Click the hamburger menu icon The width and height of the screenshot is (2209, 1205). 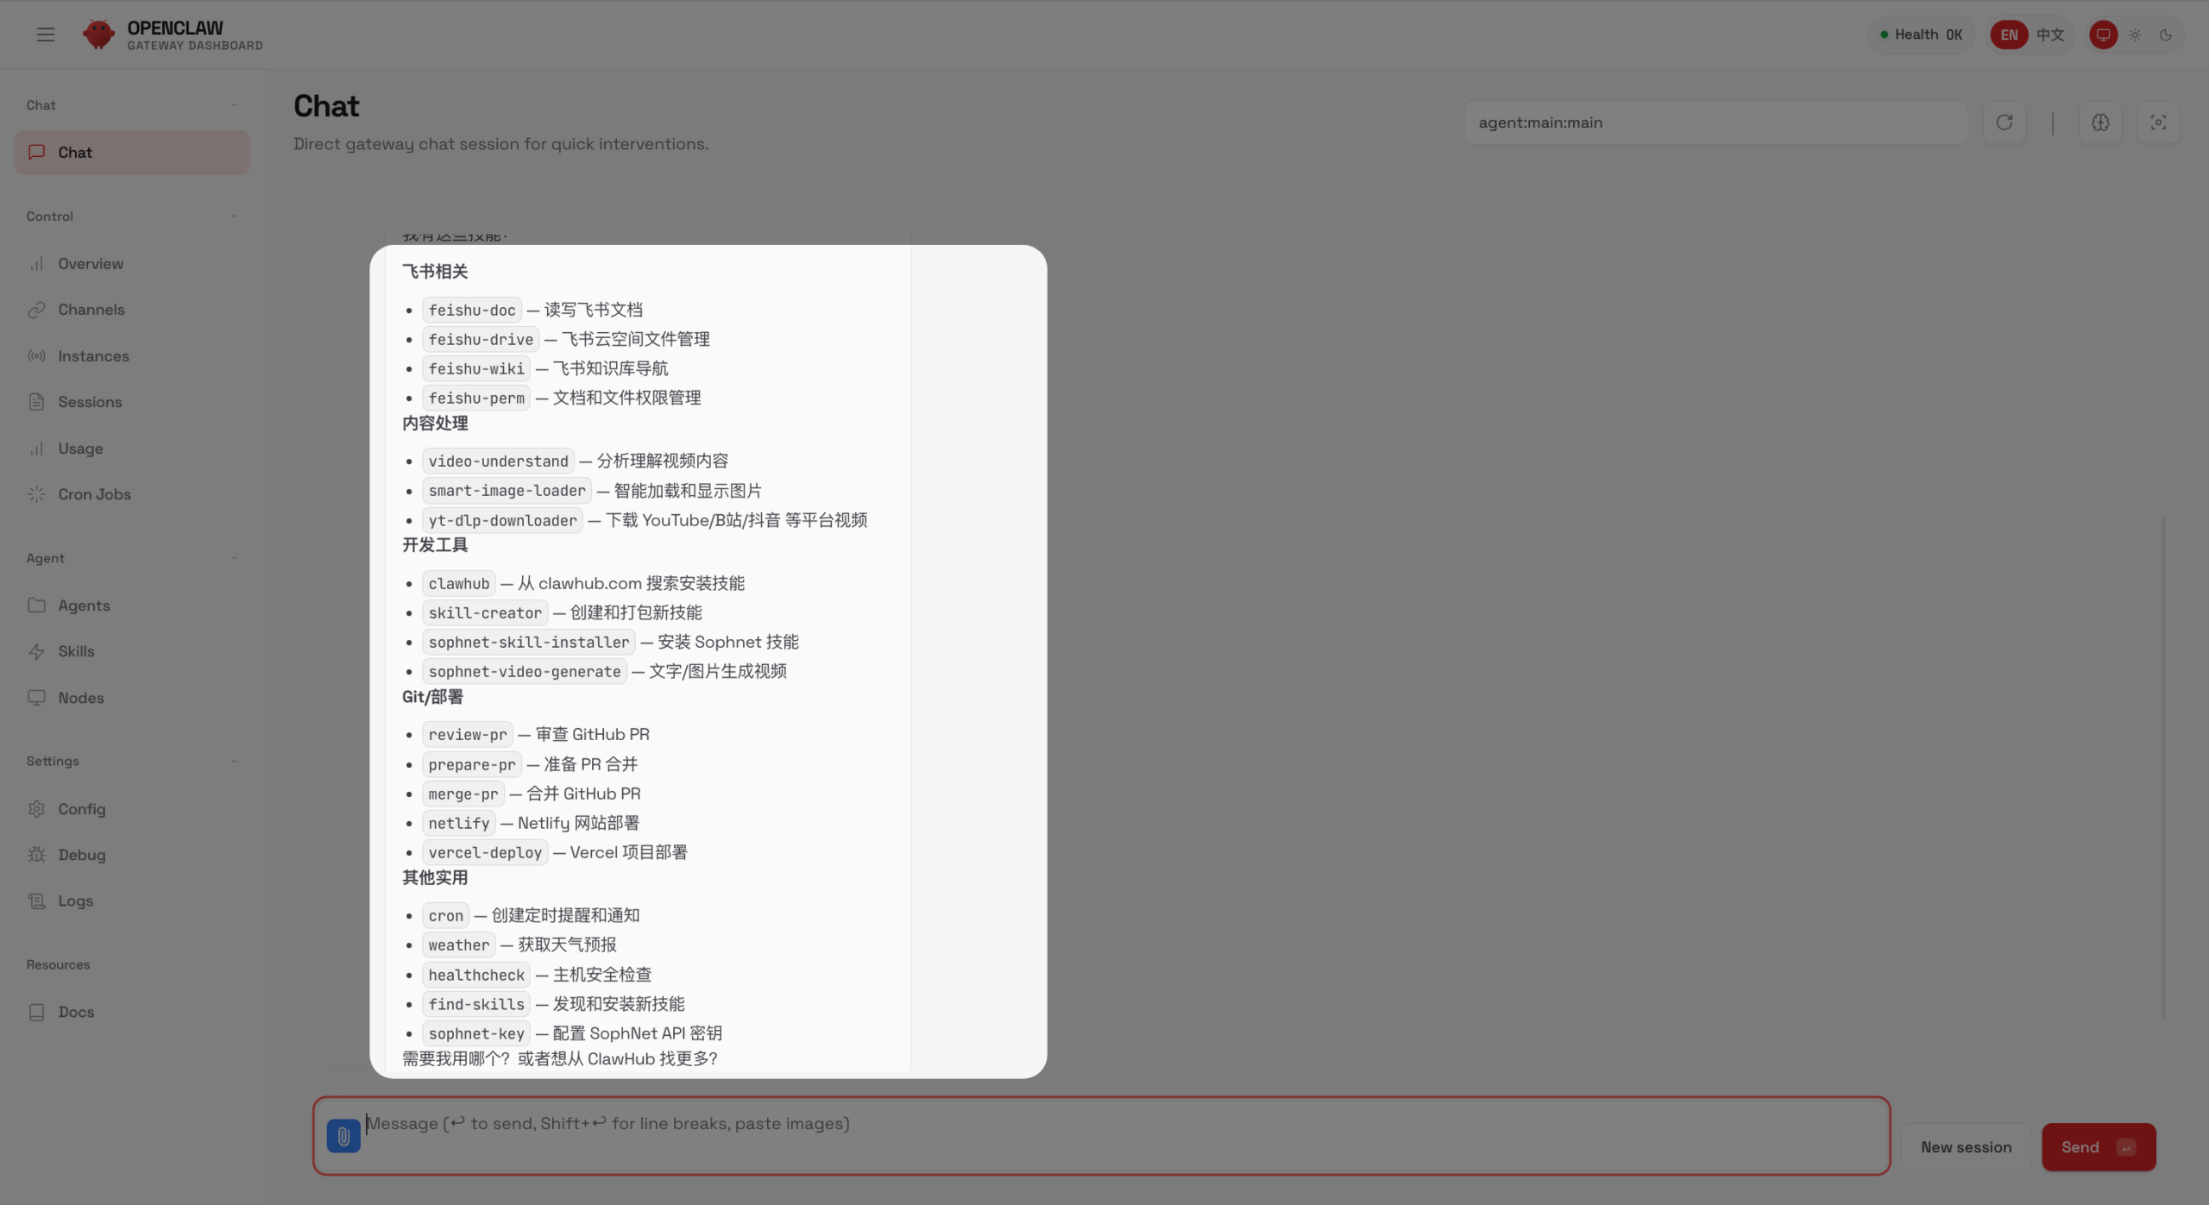46,35
